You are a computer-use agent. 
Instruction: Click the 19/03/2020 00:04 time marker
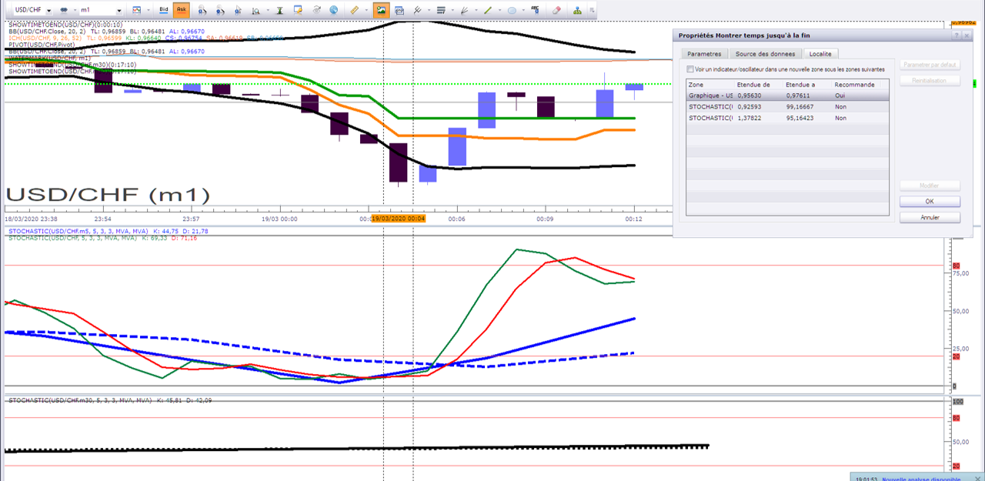[x=398, y=219]
